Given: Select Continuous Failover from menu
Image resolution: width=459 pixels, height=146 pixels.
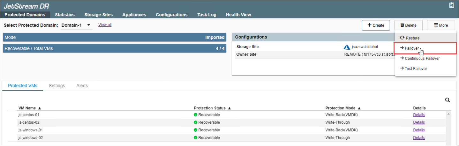Looking at the screenshot, I should point(422,59).
